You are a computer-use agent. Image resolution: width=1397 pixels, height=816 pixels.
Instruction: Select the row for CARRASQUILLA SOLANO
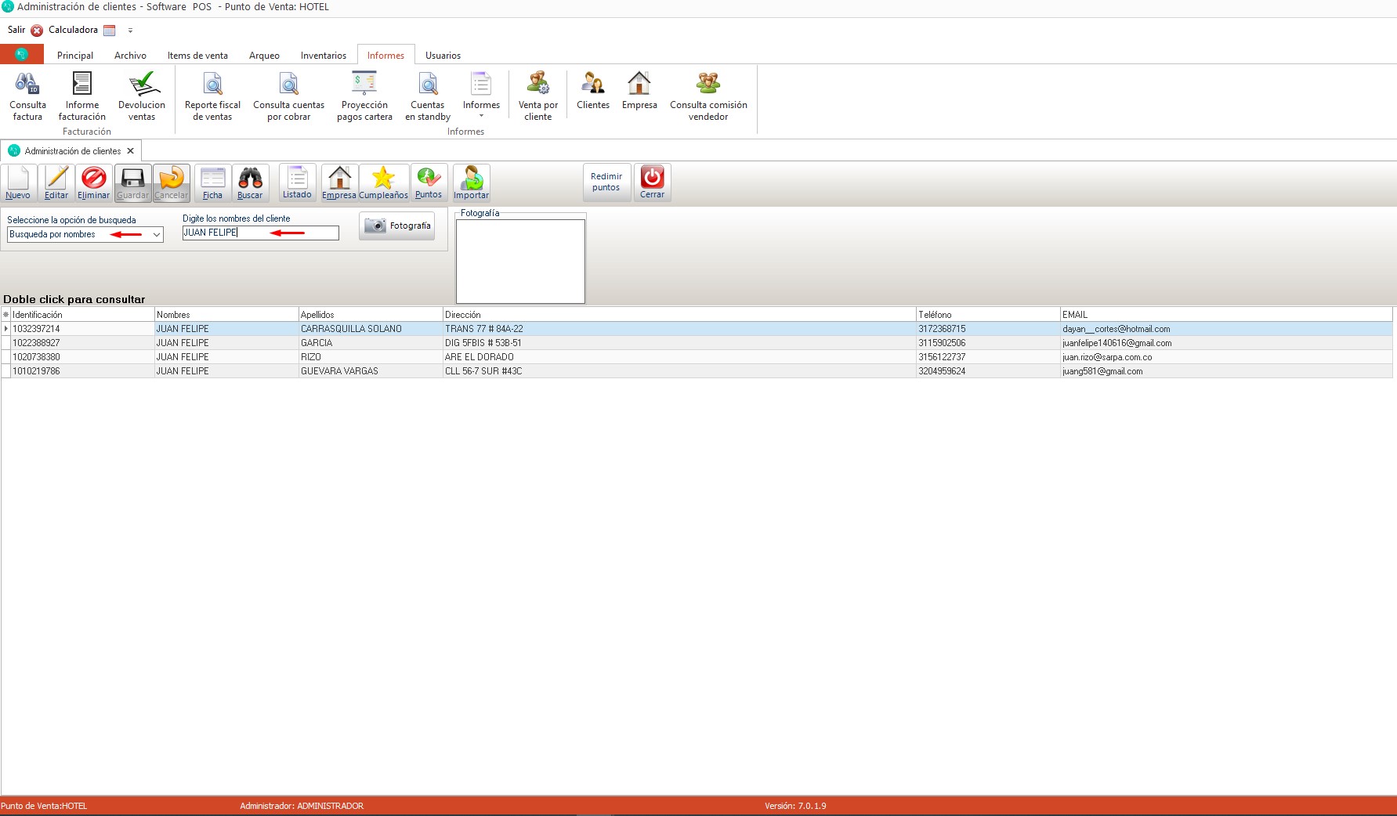click(351, 329)
